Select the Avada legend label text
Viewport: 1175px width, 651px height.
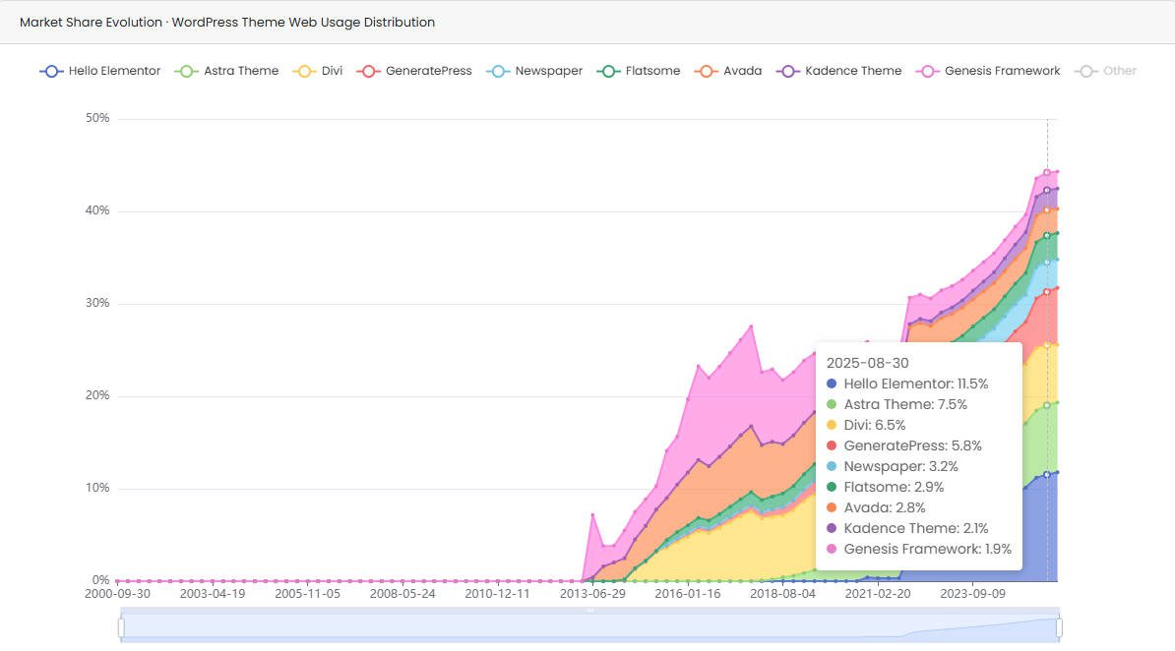pyautogui.click(x=743, y=71)
